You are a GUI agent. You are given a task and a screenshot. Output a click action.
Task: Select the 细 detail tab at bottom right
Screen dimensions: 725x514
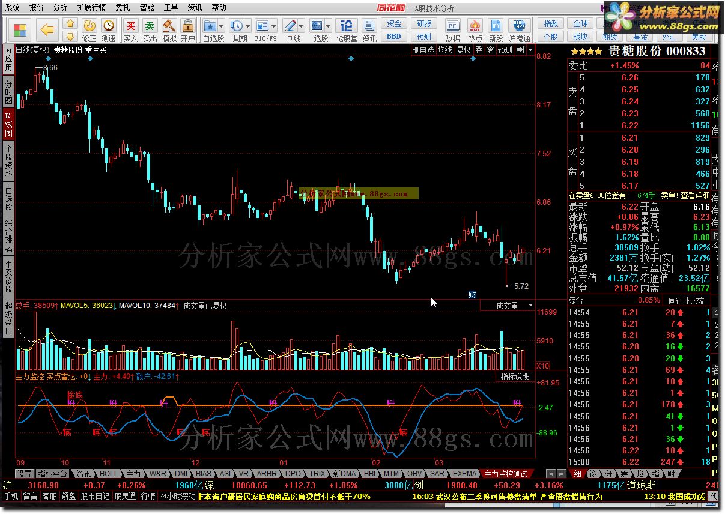click(577, 474)
